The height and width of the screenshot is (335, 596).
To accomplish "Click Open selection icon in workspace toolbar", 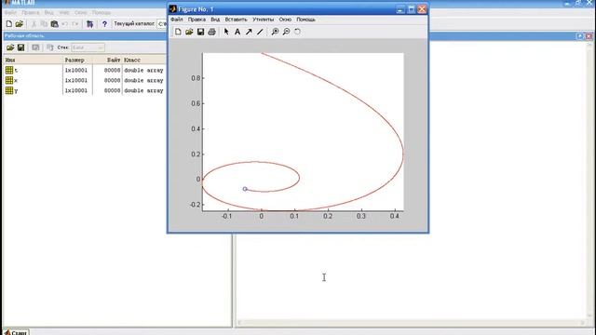I will click(x=35, y=47).
